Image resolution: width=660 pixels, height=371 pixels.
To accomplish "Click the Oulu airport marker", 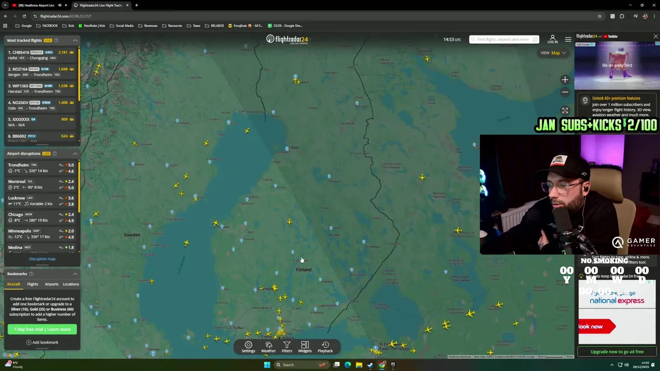I will [287, 148].
